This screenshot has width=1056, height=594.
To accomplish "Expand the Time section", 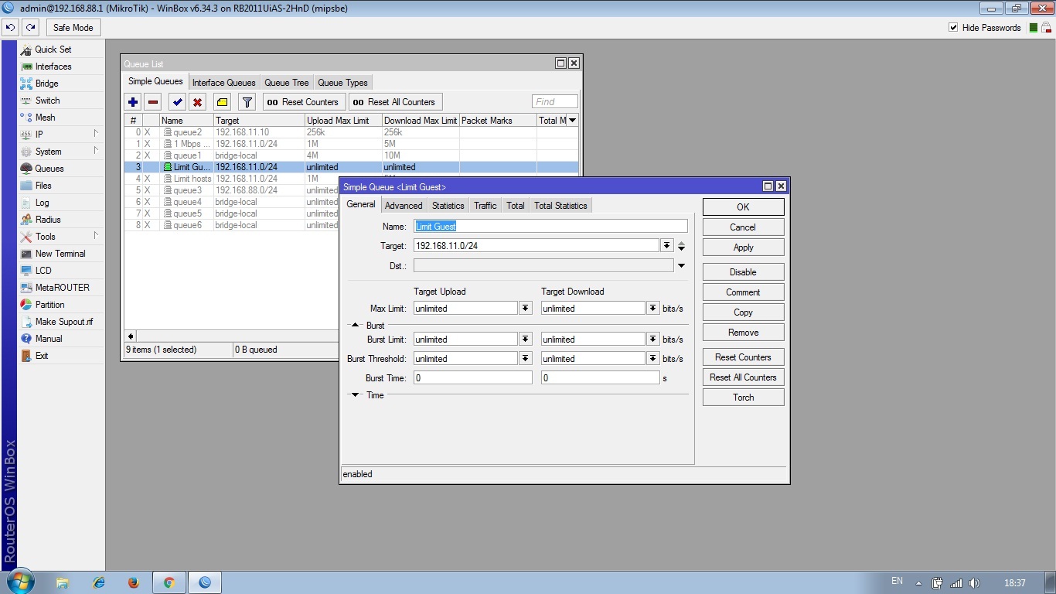I will 356,395.
